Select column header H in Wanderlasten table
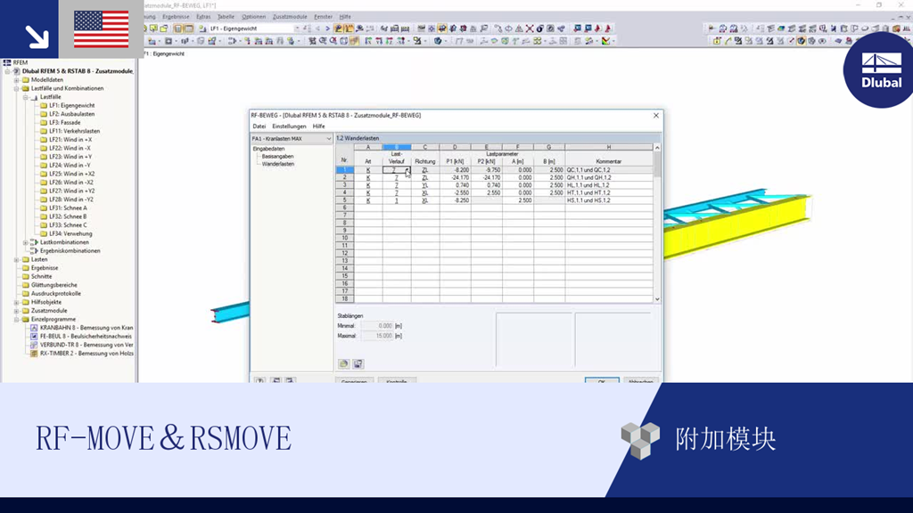 point(608,147)
